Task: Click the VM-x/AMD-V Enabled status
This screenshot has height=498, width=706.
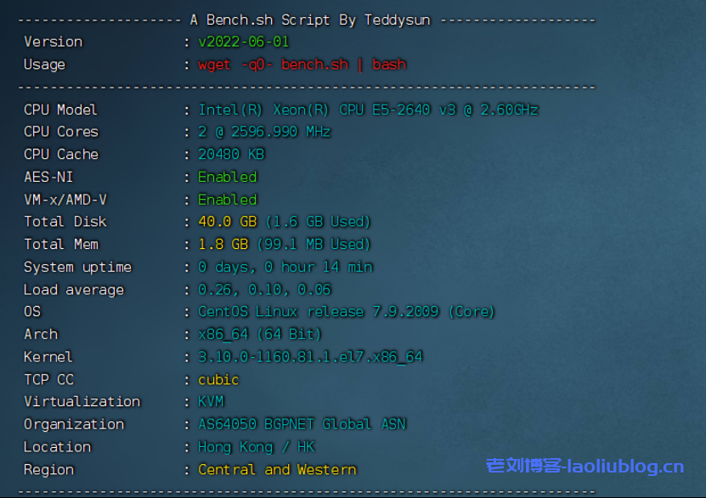Action: 227,200
